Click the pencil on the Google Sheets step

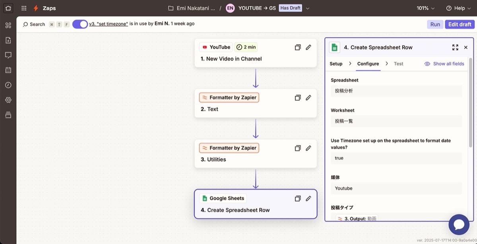point(308,199)
